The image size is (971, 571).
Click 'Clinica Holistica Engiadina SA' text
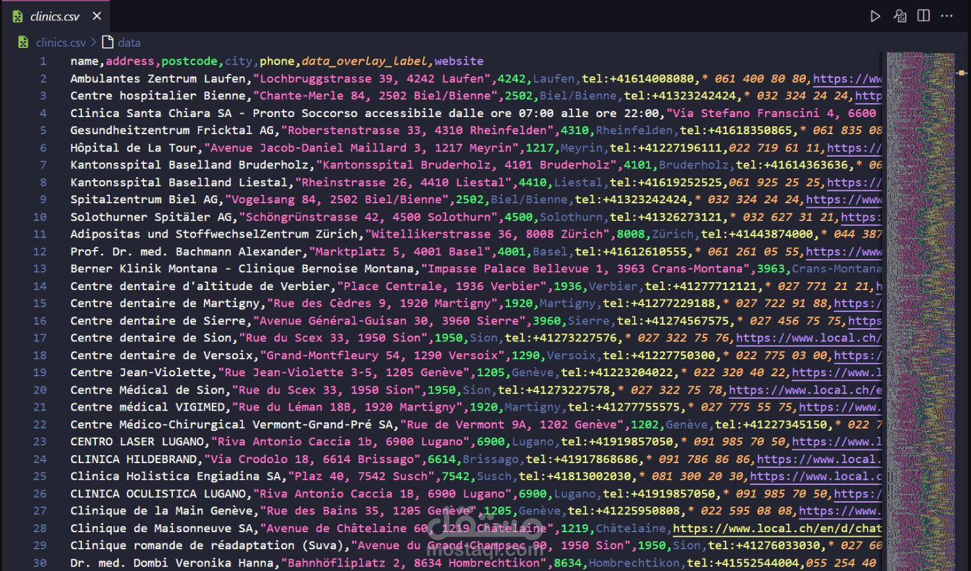coord(176,476)
